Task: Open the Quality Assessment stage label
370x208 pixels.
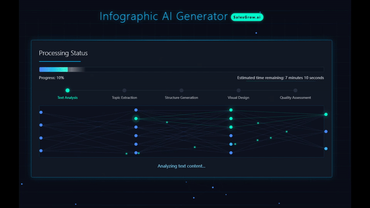Action: tap(296, 98)
